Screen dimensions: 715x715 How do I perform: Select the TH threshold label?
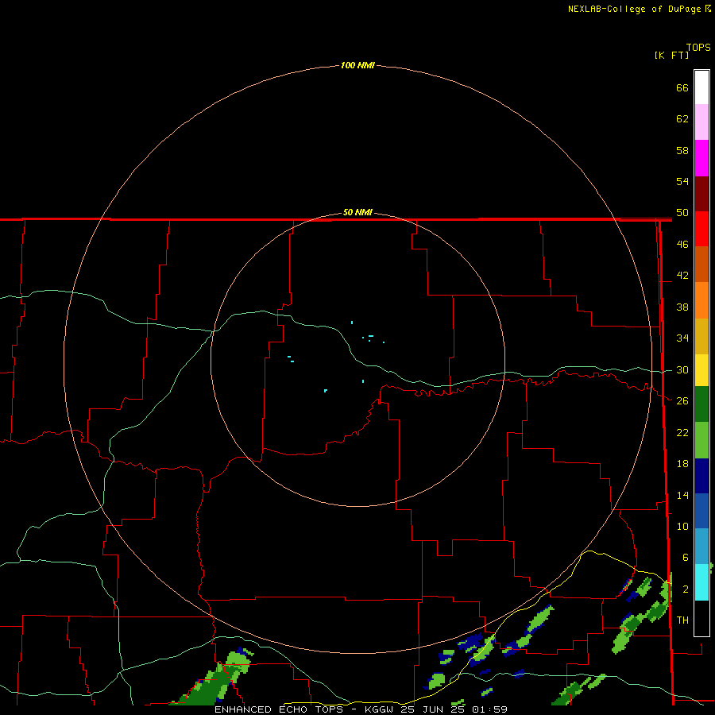pos(682,620)
